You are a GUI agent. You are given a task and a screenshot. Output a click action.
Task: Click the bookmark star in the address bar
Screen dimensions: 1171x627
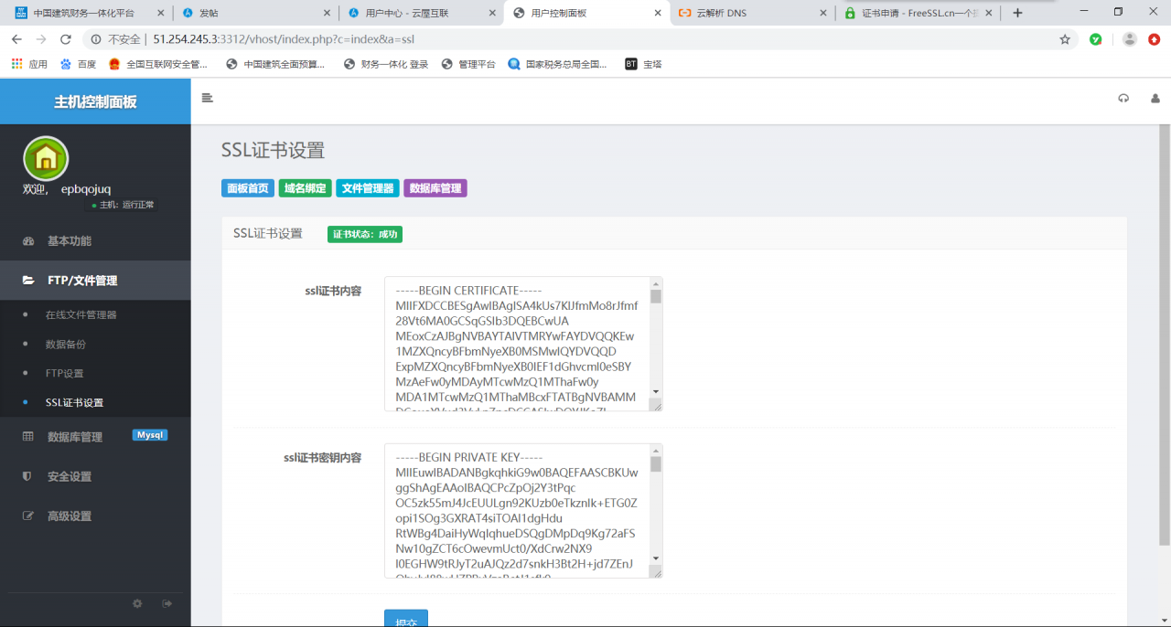[1063, 39]
